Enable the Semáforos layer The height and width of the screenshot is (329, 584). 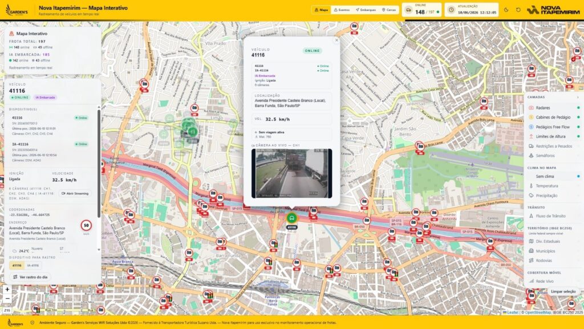click(x=554, y=156)
